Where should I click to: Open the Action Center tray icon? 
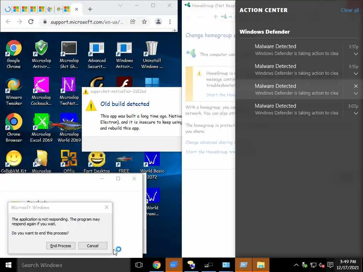331,265
